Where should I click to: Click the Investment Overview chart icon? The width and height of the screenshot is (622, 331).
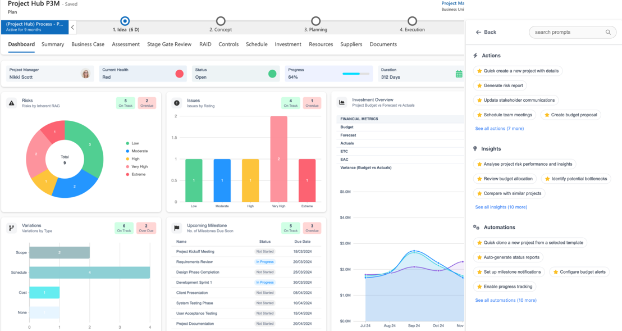(341, 102)
